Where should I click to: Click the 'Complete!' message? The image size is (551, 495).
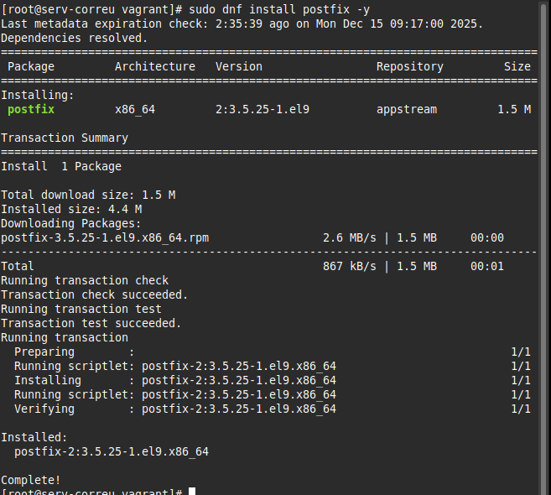31,480
